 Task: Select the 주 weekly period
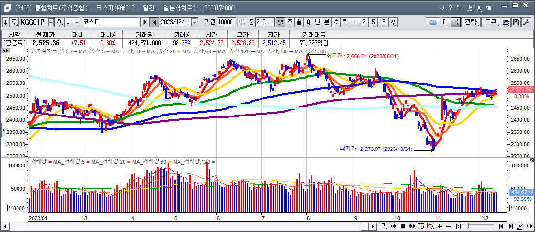coord(290,22)
